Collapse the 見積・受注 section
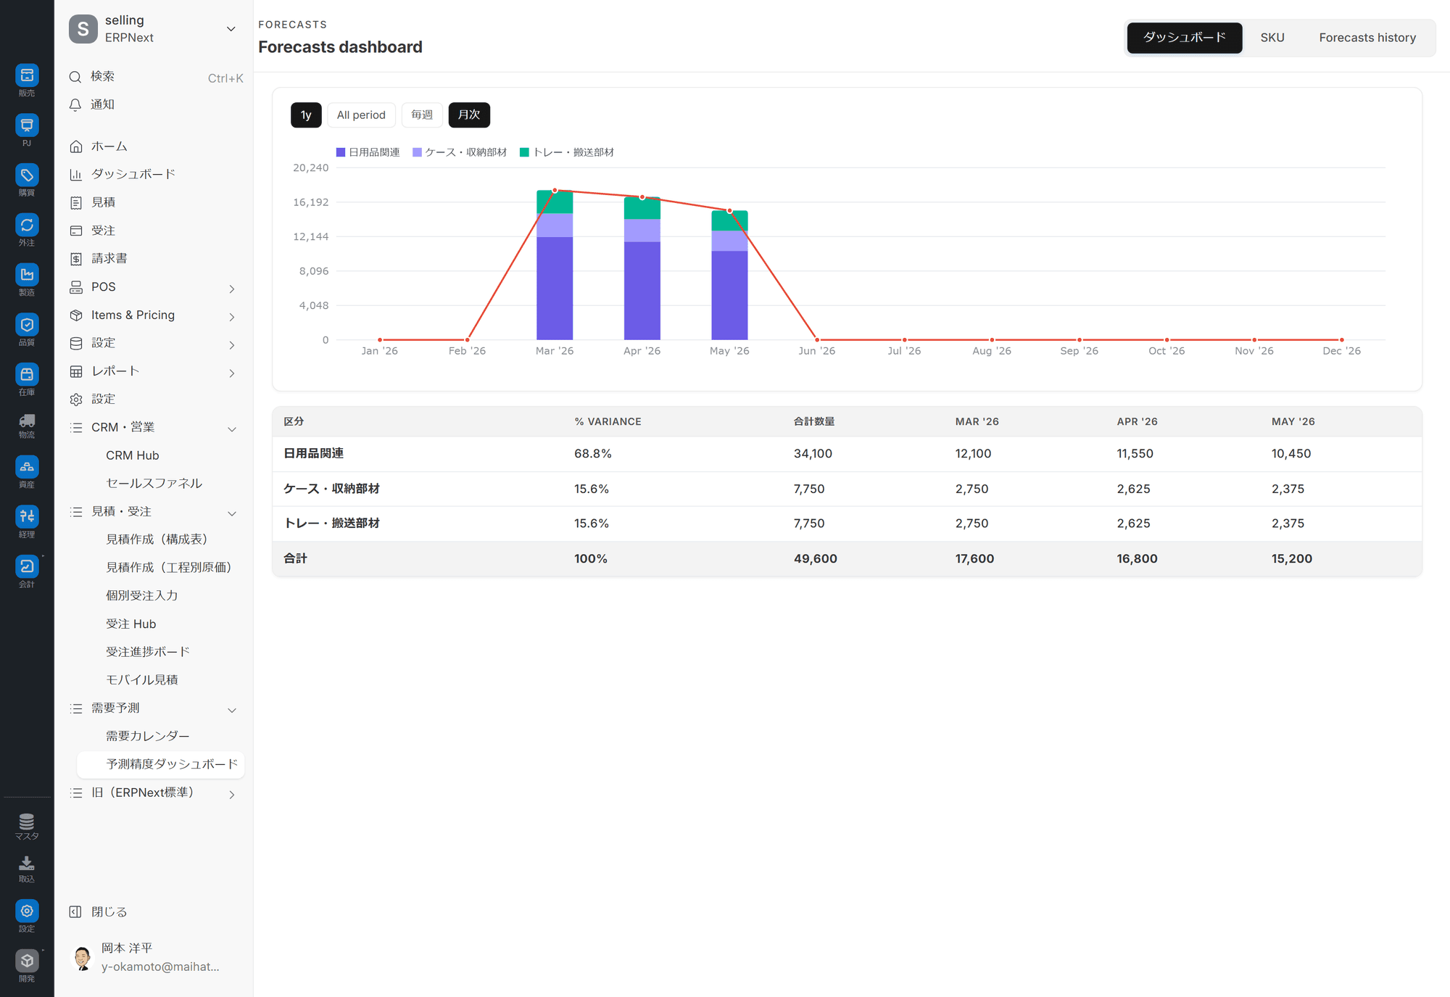The height and width of the screenshot is (997, 1450). 232,513
